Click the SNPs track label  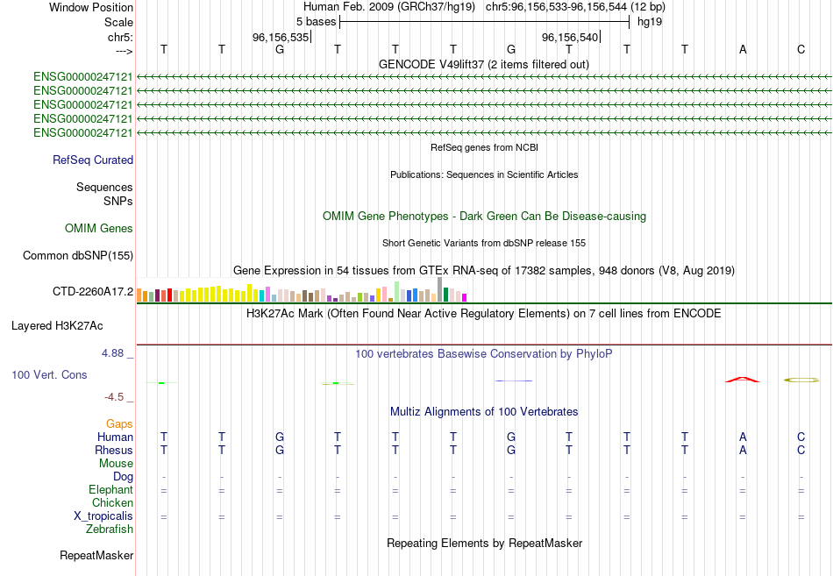pos(118,201)
